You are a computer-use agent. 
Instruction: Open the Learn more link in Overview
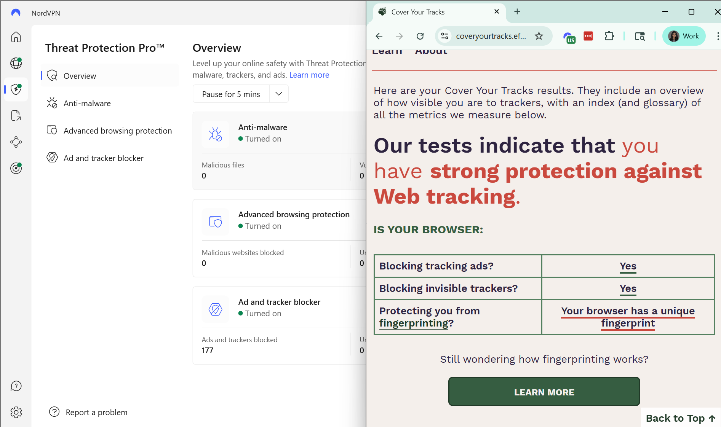(309, 75)
